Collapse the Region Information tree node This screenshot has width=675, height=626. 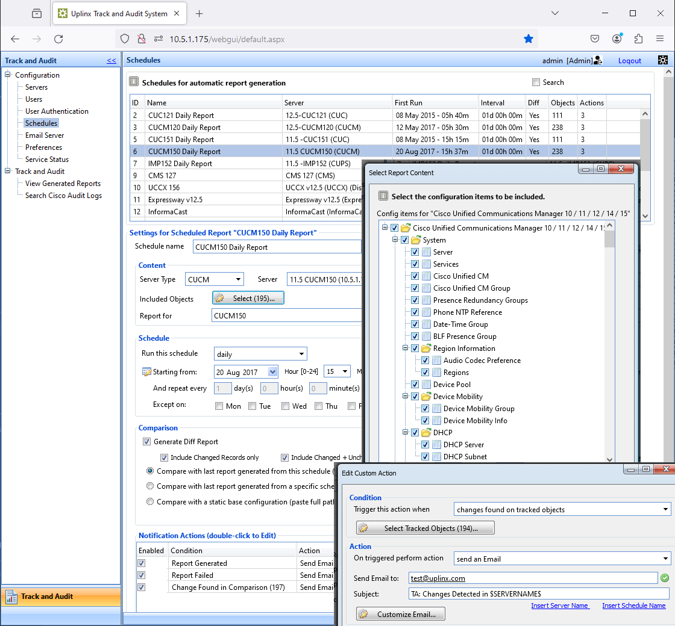405,348
